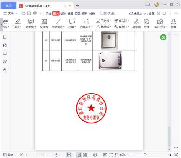Switch to the 开始 tab
This screenshot has height=158, width=181.
(x=48, y=13)
